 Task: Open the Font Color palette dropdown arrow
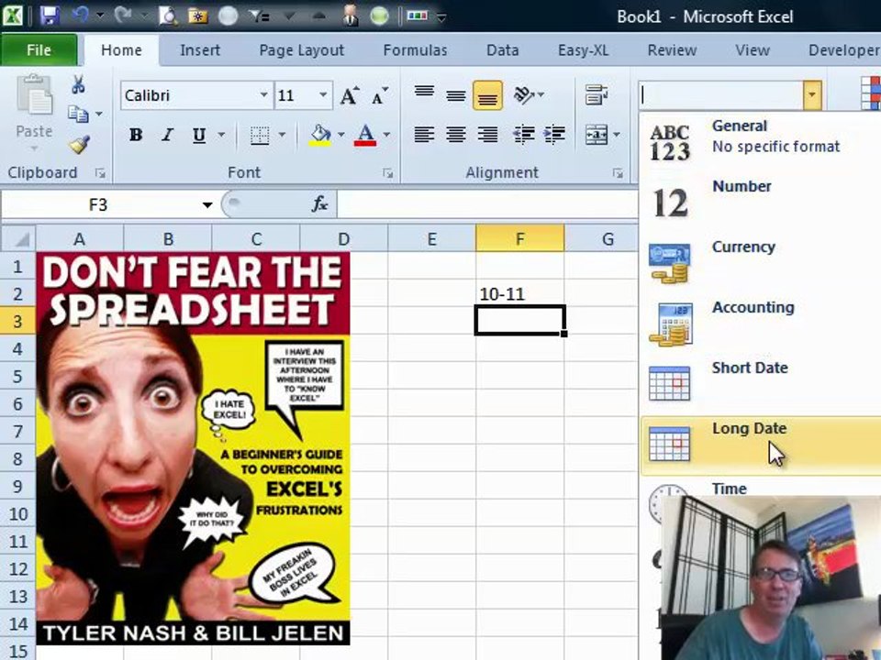(x=386, y=135)
